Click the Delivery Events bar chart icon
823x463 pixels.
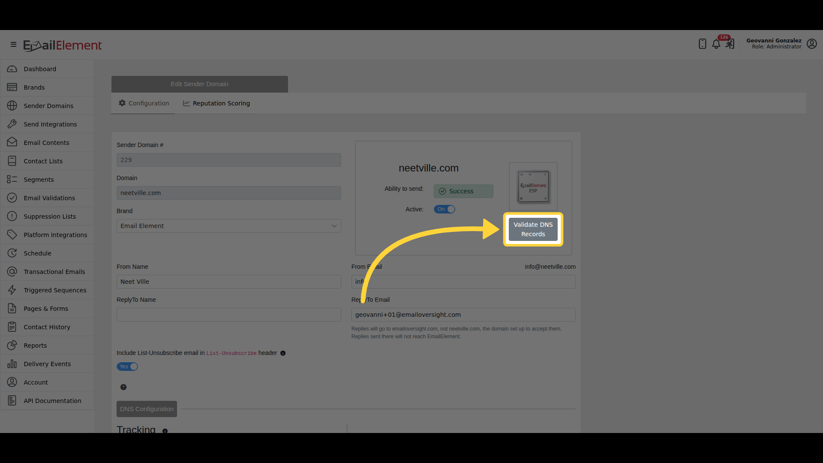pyautogui.click(x=12, y=364)
